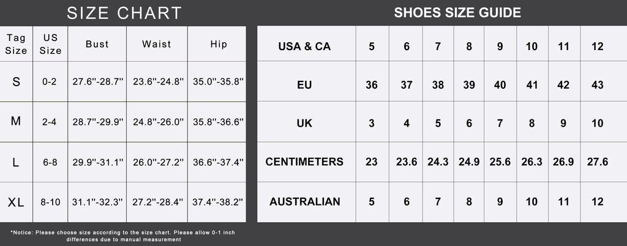Viewport: 627px width, 246px height.
Task: Click the USA & CA row label
Action: 304,46
